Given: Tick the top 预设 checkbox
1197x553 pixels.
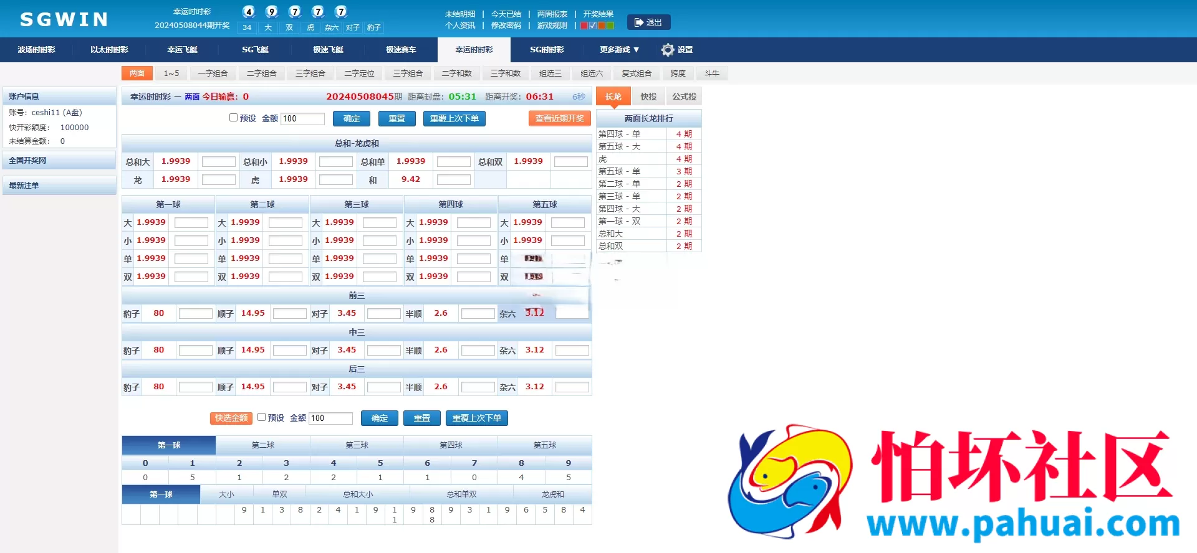Looking at the screenshot, I should (x=233, y=118).
